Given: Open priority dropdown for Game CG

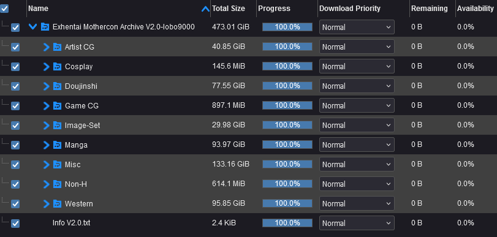Looking at the screenshot, I should click(x=357, y=105).
